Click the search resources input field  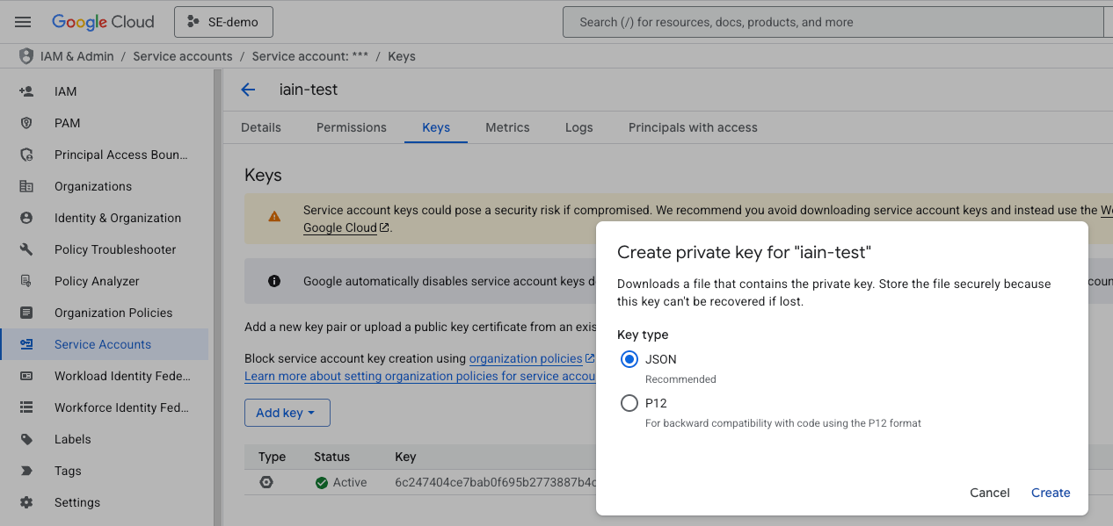[x=835, y=22]
